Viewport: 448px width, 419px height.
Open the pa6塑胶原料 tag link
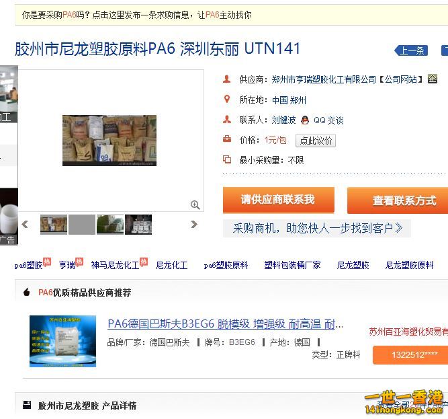pos(226,265)
